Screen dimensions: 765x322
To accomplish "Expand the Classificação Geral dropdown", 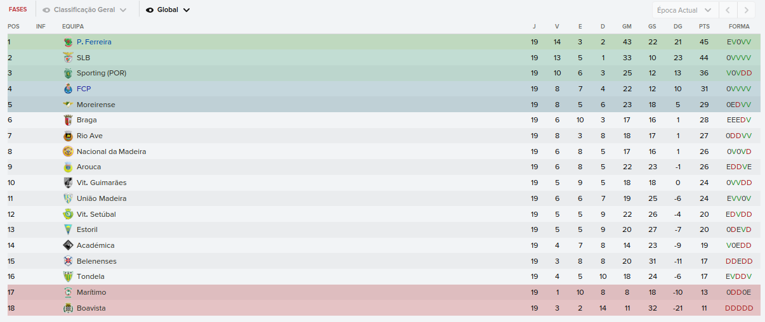I will click(x=84, y=10).
